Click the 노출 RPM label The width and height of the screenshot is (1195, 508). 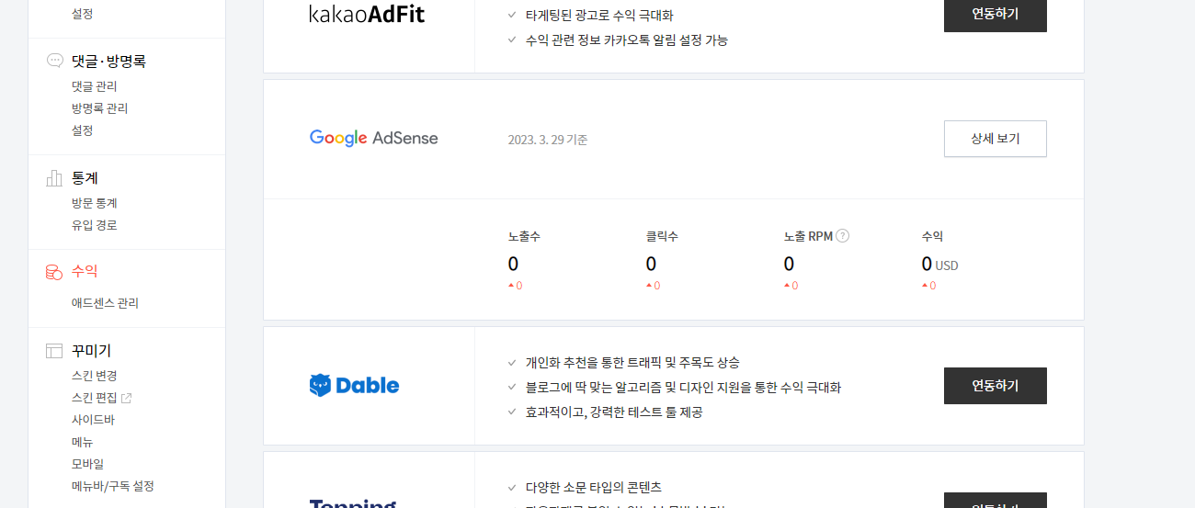click(x=808, y=236)
